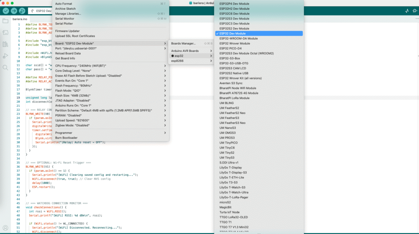Expand PSRAM Disabled submenu
Image resolution: width=419 pixels, height=234 pixels.
110,115
